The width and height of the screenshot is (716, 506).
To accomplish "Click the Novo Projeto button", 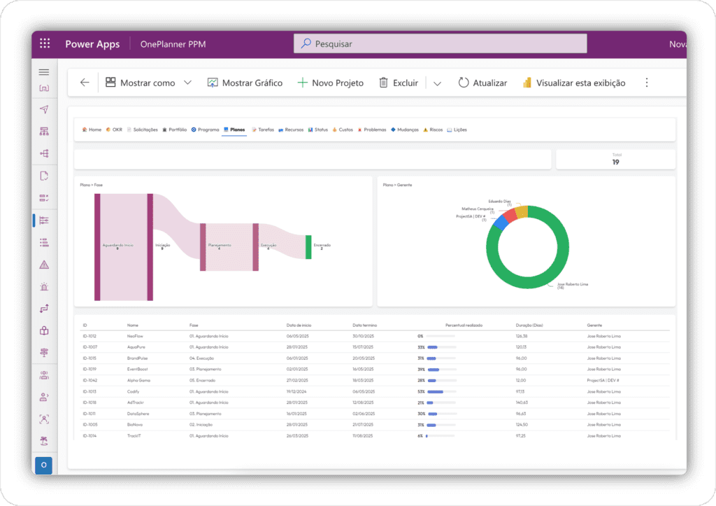I will click(x=330, y=83).
